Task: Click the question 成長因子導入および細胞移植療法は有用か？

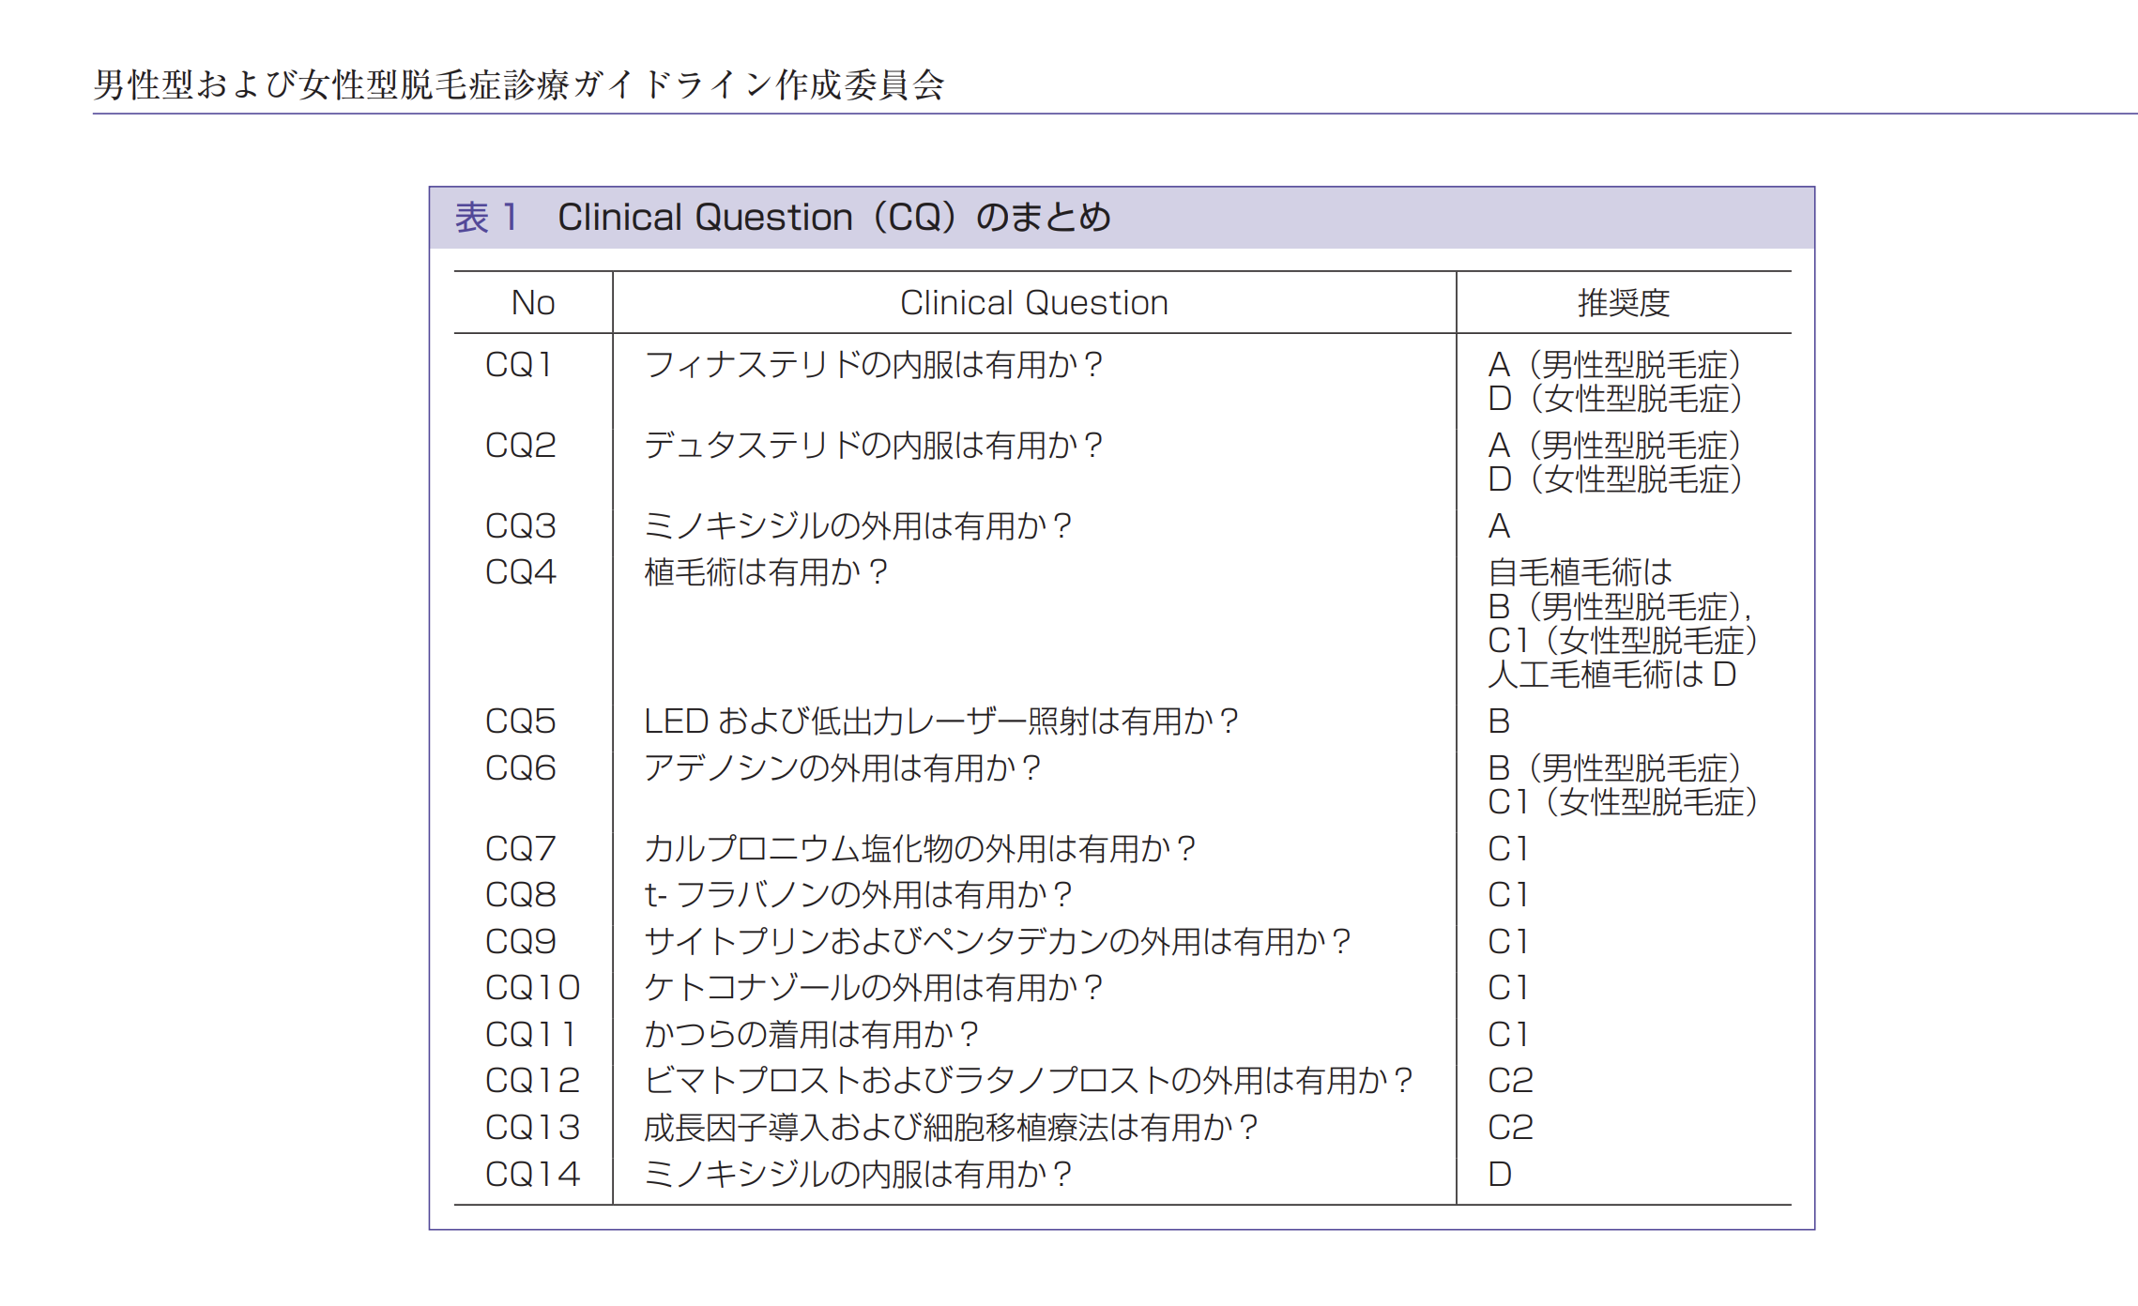Action: 951,1128
